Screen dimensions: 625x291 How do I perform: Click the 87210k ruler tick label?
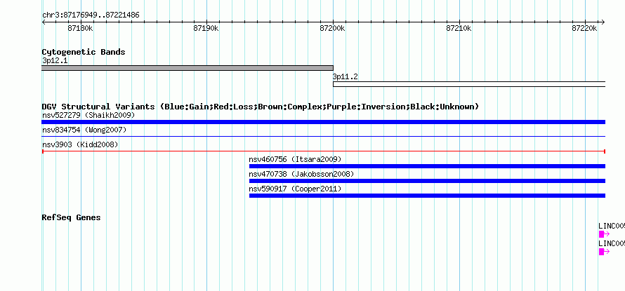459,28
